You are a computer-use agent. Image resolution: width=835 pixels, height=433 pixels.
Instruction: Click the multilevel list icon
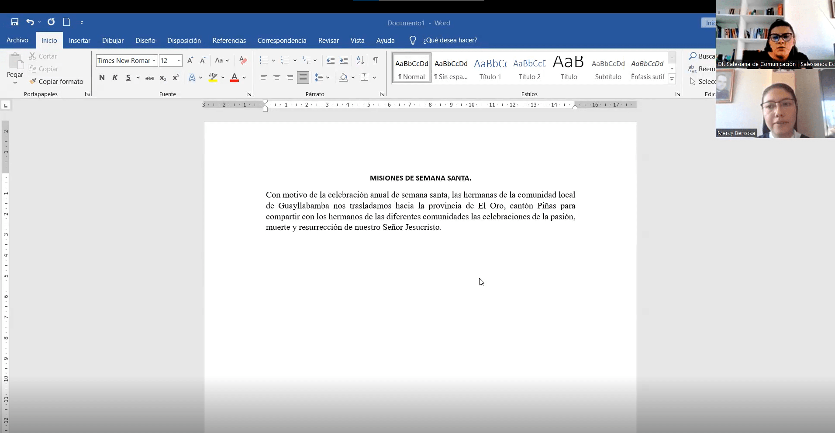tap(307, 60)
